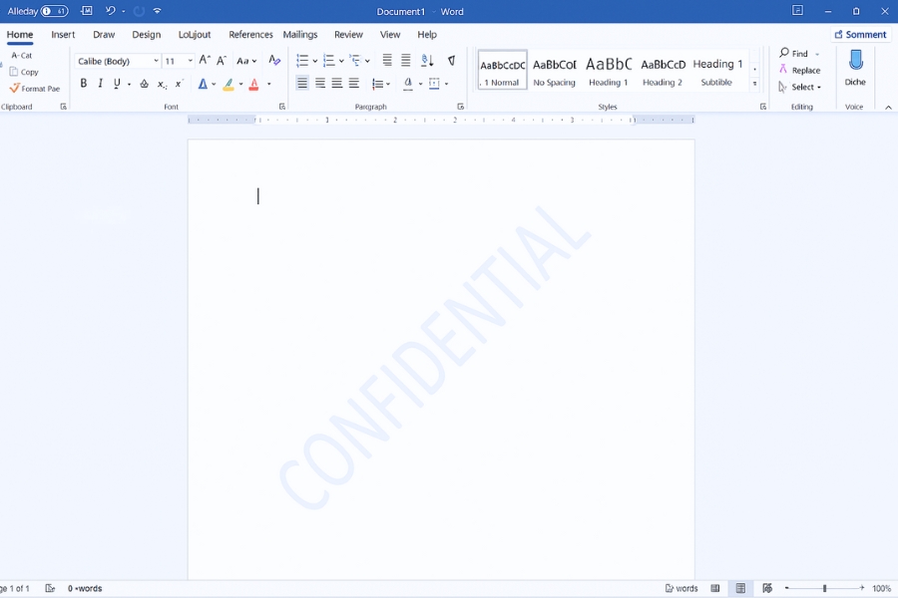
Task: Select the Heading 1 style
Action: point(609,70)
